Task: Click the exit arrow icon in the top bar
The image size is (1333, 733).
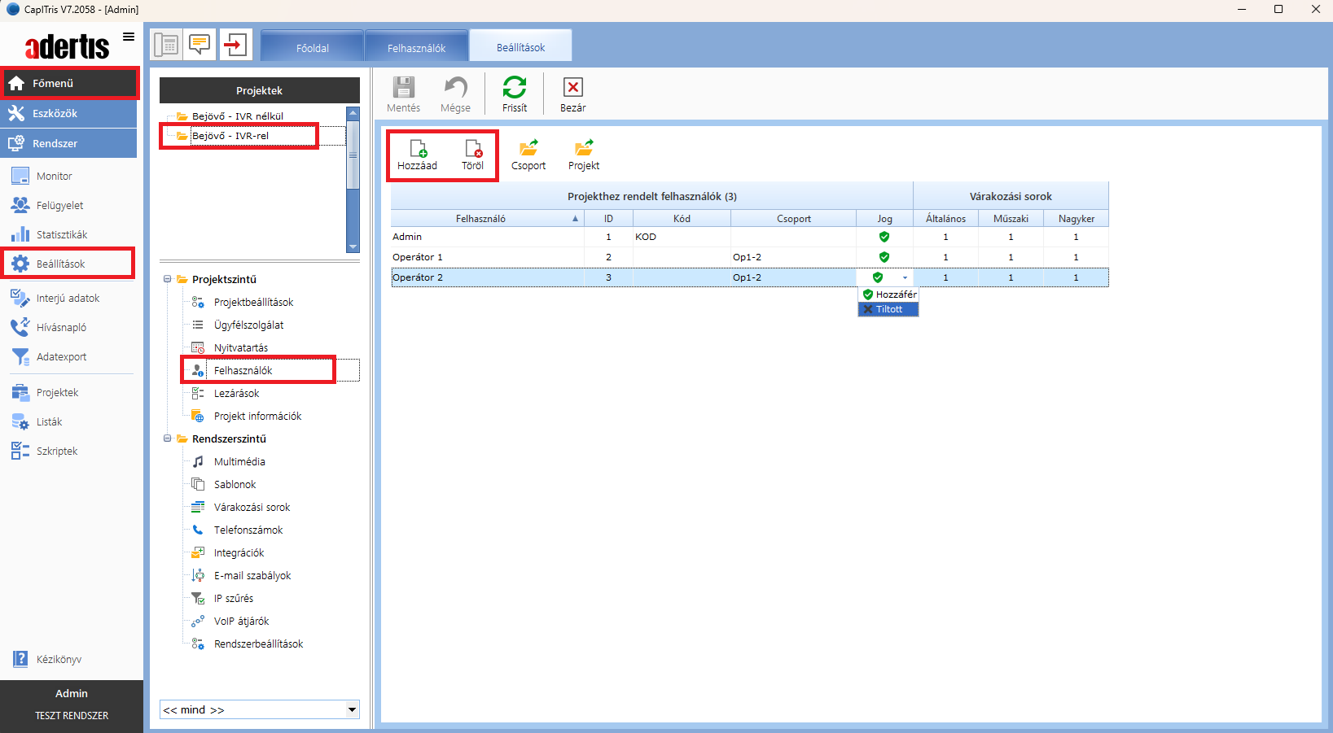Action: pyautogui.click(x=235, y=45)
